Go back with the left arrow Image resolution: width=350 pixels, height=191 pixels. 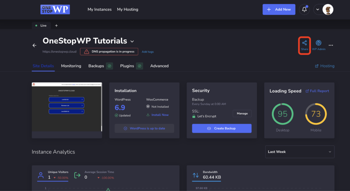tap(35, 45)
